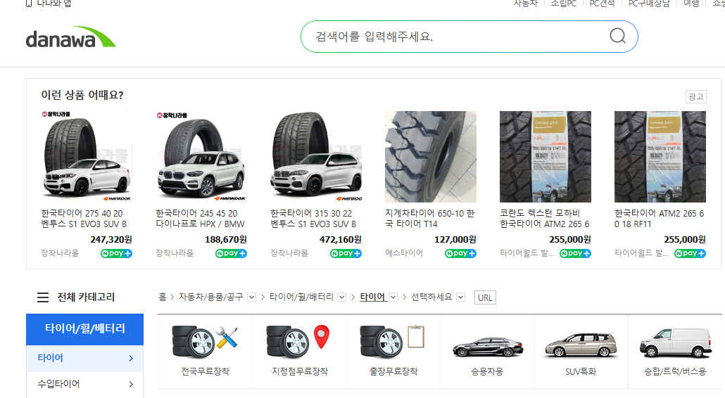
Task: Click 이런 상품 어때요? heading
Action: point(82,95)
